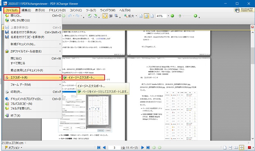The height and width of the screenshot is (151, 255).
Task: Open zoom percentage dropdown arrow
Action: 168,16
